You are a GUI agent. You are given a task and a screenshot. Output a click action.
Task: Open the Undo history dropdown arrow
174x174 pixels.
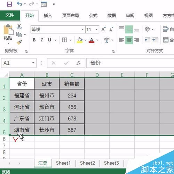tap(25, 4)
